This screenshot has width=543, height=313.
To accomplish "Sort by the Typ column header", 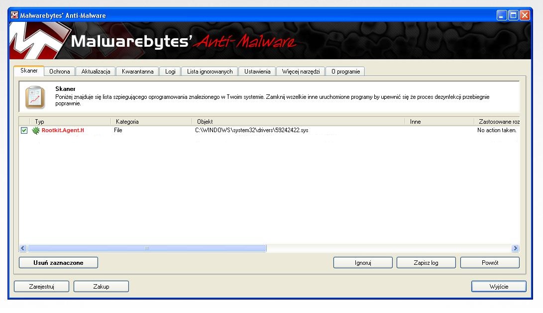I will point(70,121).
